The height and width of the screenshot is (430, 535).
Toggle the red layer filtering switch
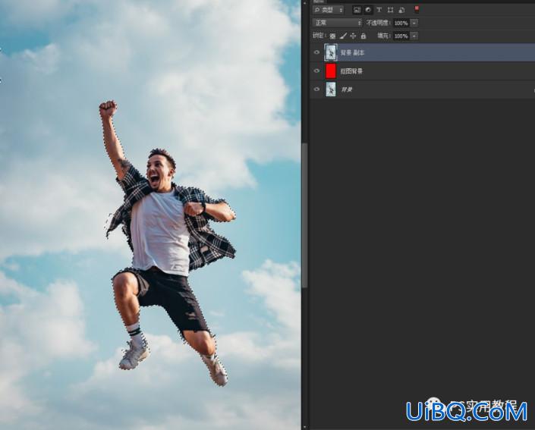[417, 9]
